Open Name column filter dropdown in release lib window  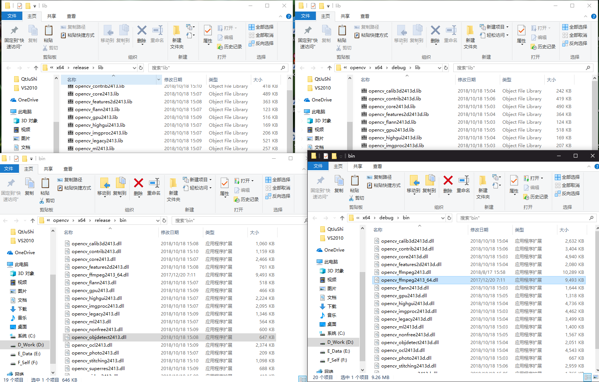(159, 80)
